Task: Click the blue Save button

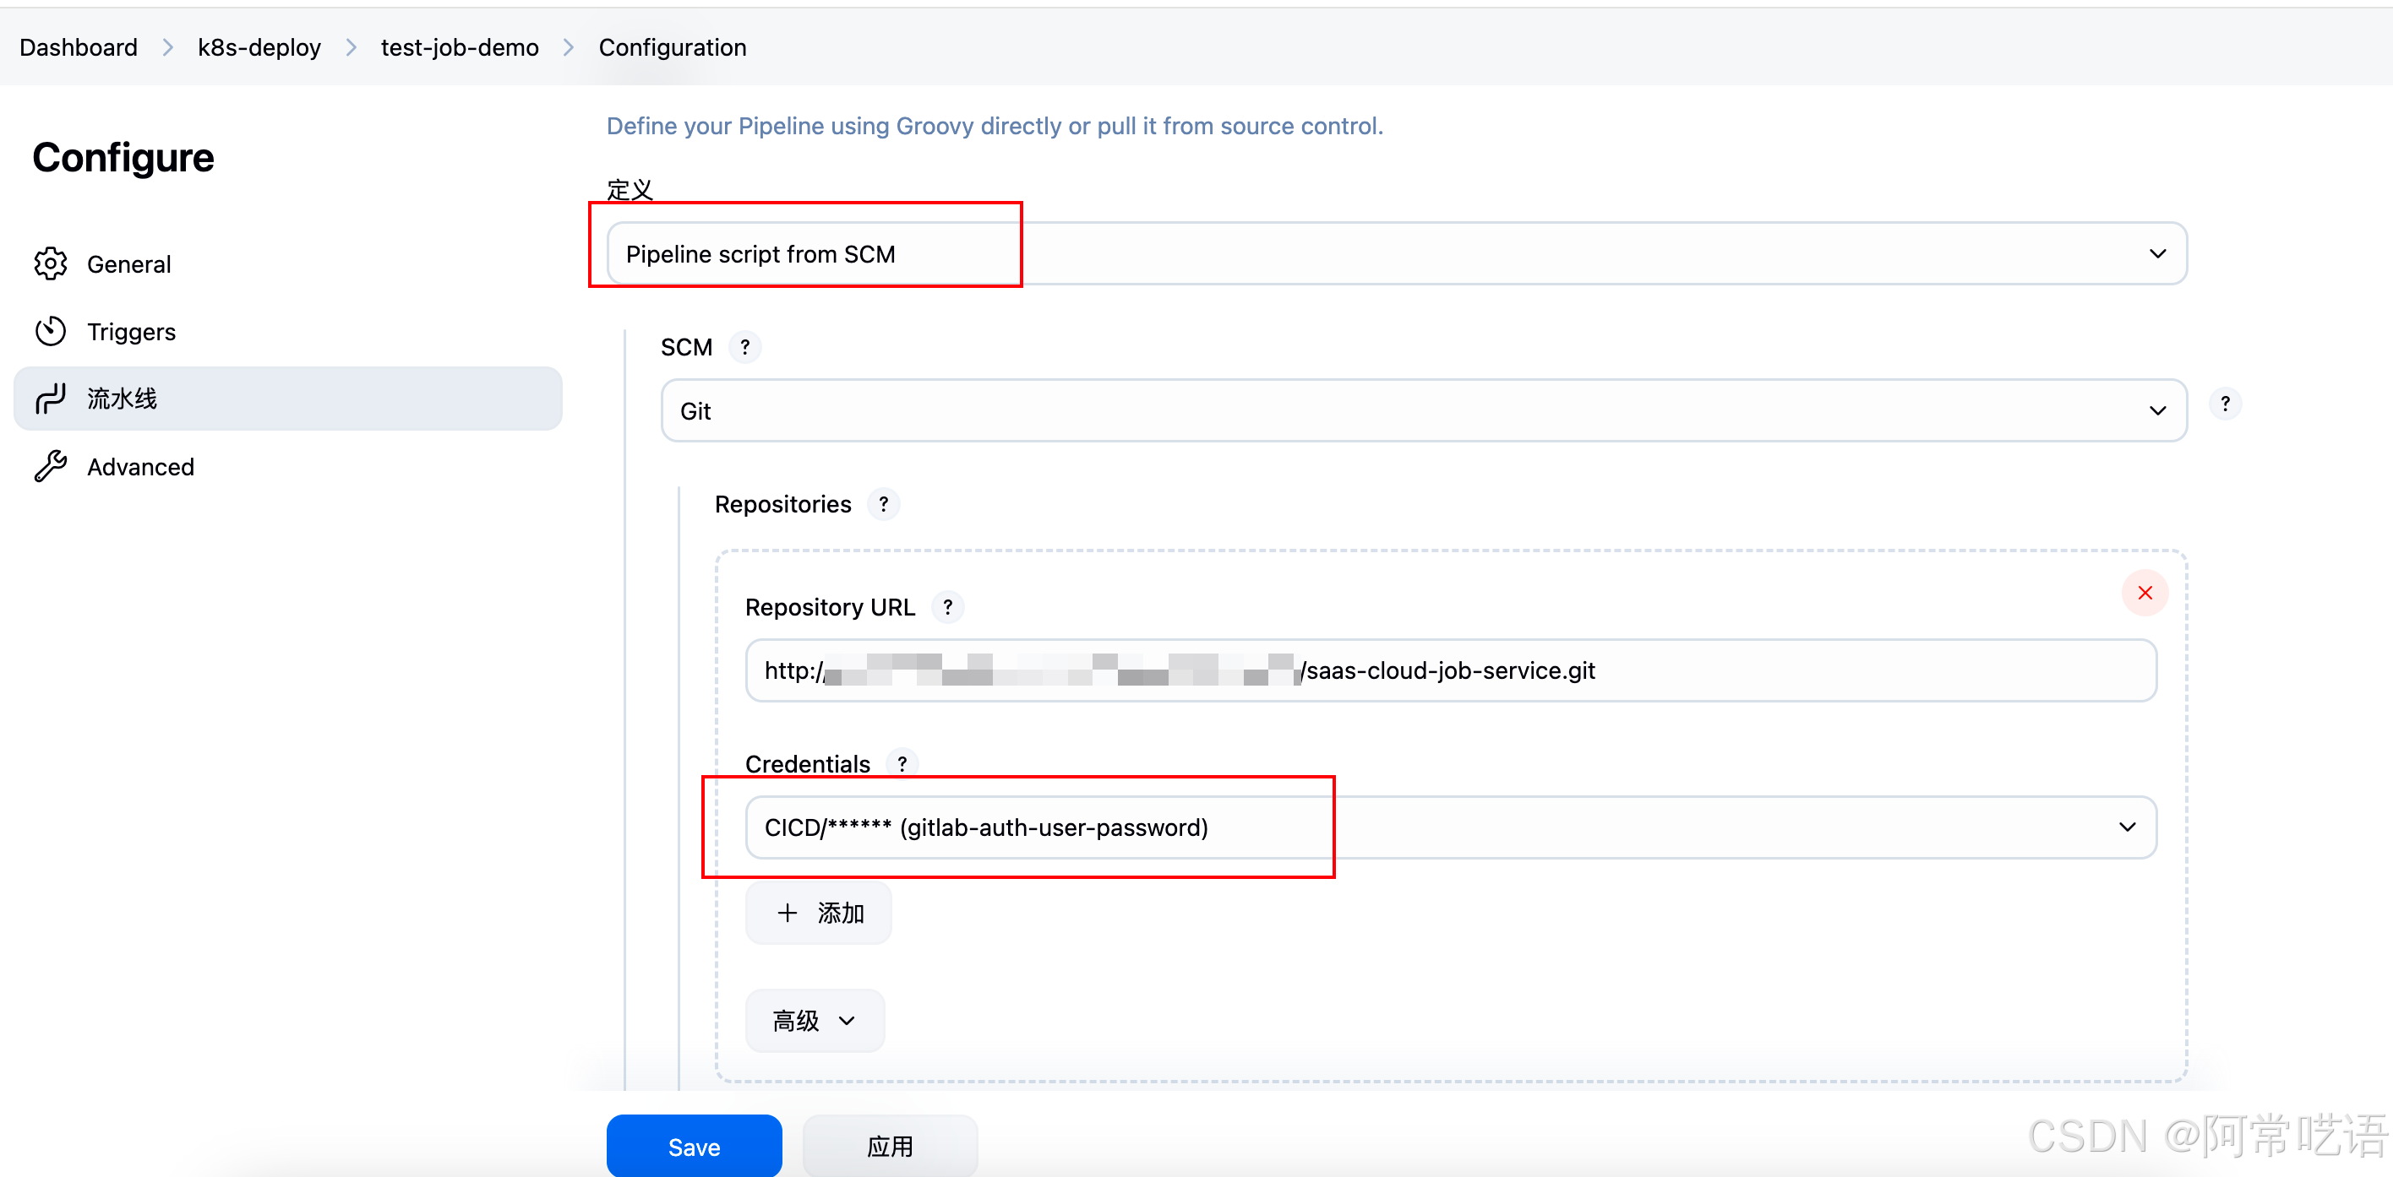Action: (693, 1147)
